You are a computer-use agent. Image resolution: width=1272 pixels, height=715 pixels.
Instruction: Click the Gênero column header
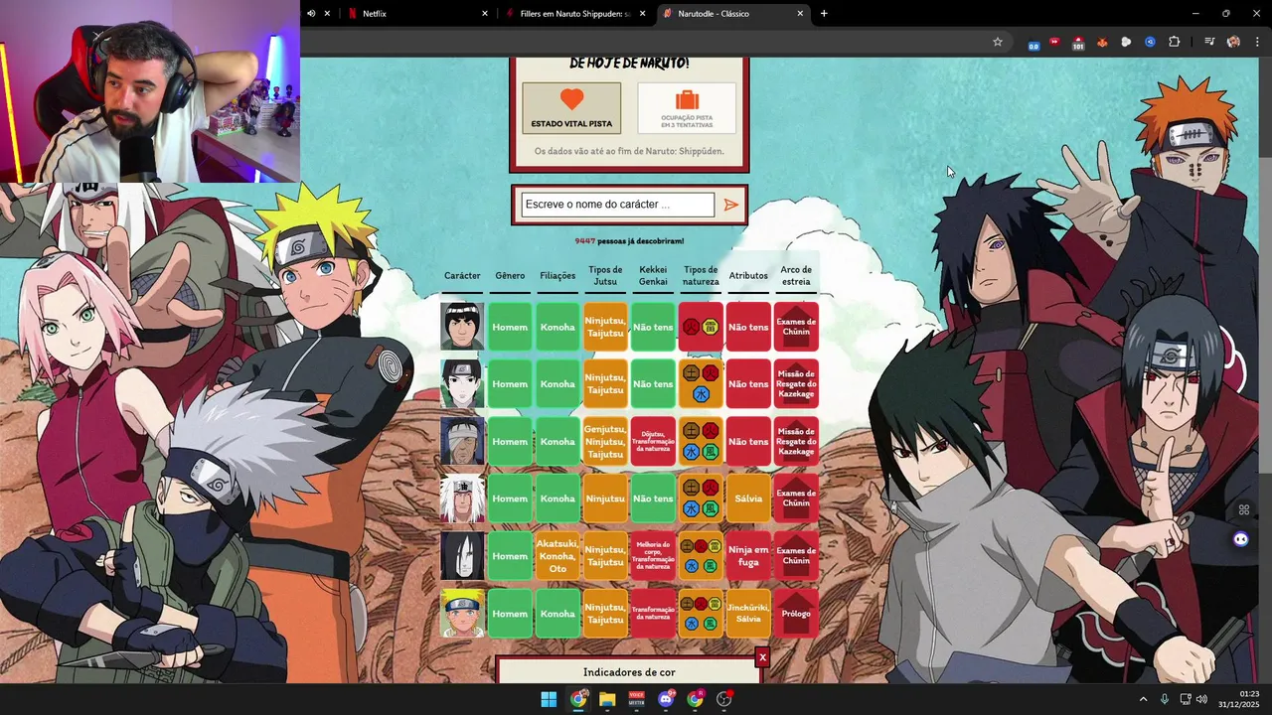pyautogui.click(x=510, y=275)
